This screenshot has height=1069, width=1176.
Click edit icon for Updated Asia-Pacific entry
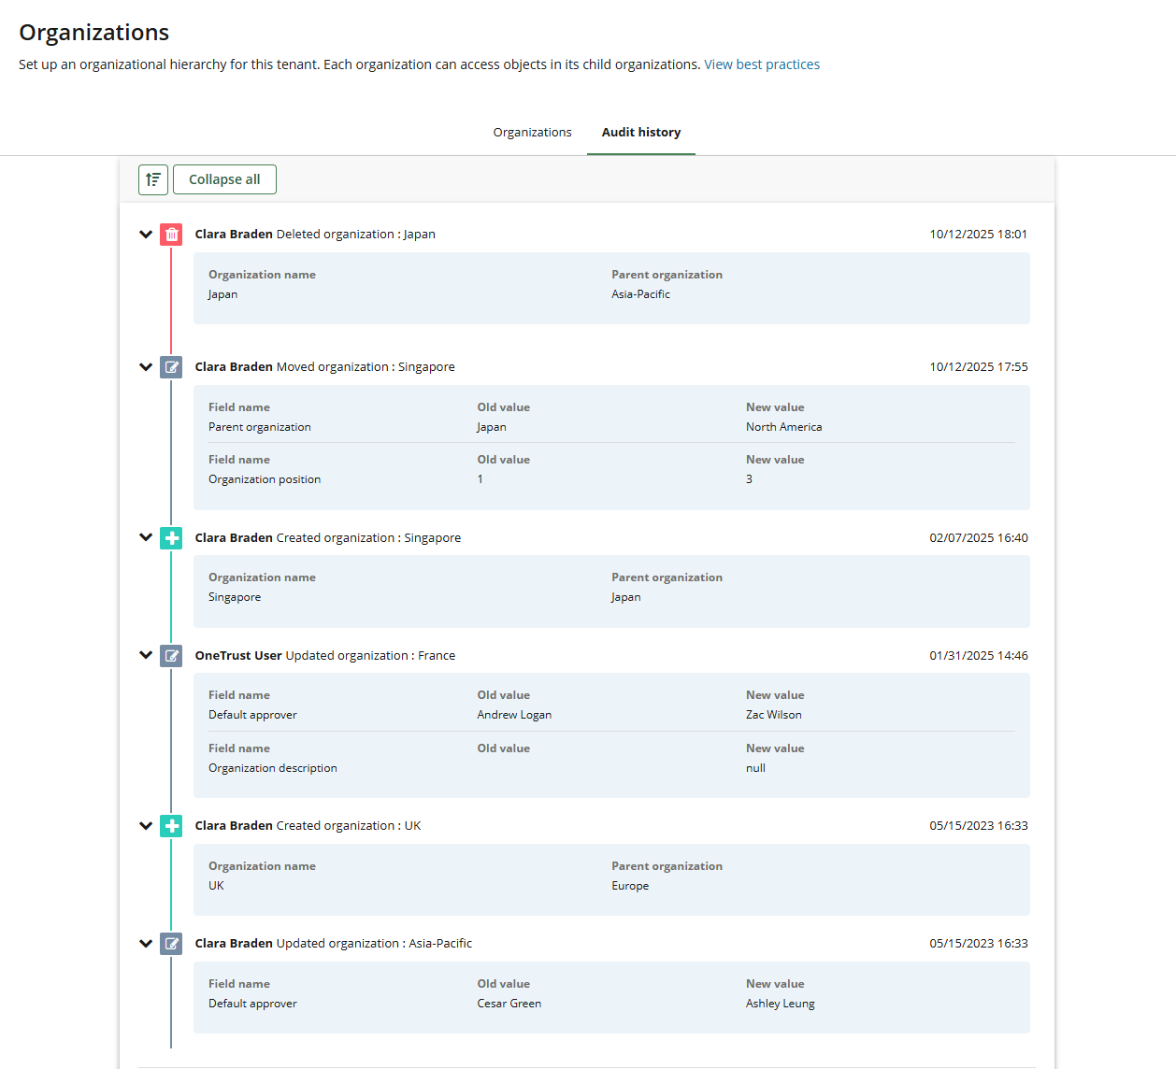171,944
